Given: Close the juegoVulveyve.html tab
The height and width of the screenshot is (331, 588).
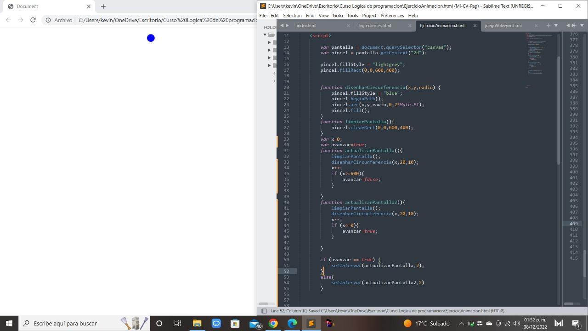Looking at the screenshot, I should pyautogui.click(x=537, y=26).
